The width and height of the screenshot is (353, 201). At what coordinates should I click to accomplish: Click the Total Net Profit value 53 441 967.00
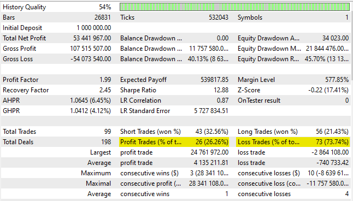pyautogui.click(x=92, y=38)
